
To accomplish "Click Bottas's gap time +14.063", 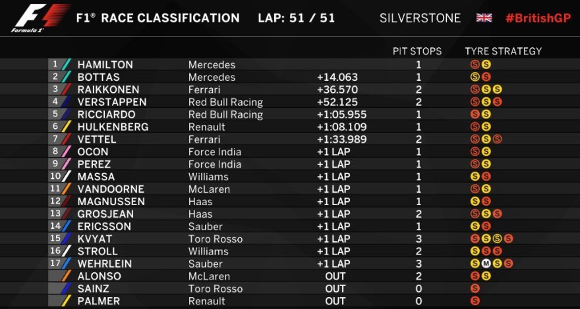I will tap(337, 77).
